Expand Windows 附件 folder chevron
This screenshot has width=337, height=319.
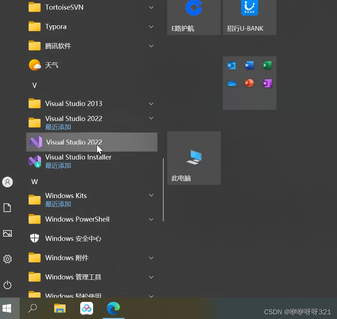pyautogui.click(x=151, y=258)
